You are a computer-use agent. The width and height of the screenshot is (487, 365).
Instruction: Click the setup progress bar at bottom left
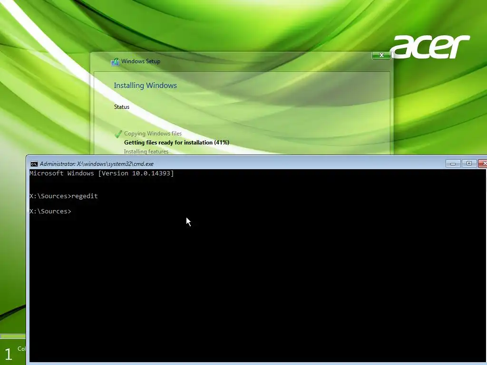coord(13,336)
